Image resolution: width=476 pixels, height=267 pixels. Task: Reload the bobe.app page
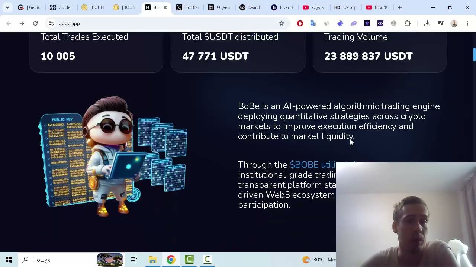tap(35, 23)
